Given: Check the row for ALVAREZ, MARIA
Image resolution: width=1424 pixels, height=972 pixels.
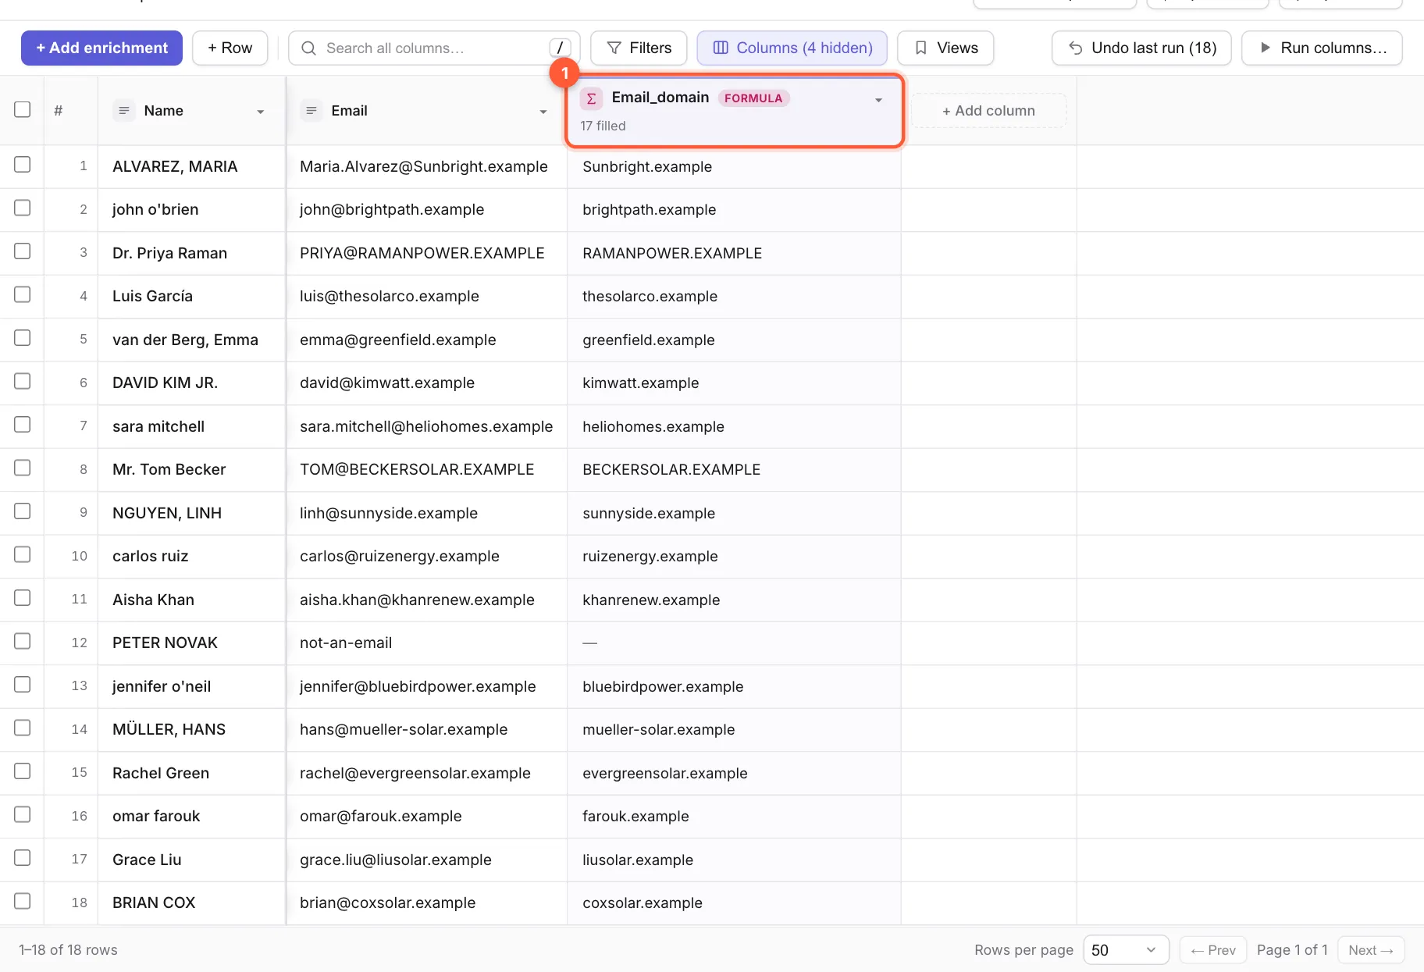Looking at the screenshot, I should pyautogui.click(x=23, y=165).
